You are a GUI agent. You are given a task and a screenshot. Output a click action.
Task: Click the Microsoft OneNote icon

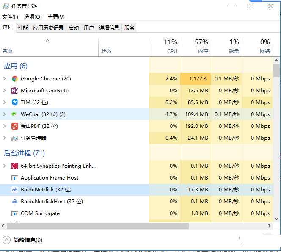[15, 91]
